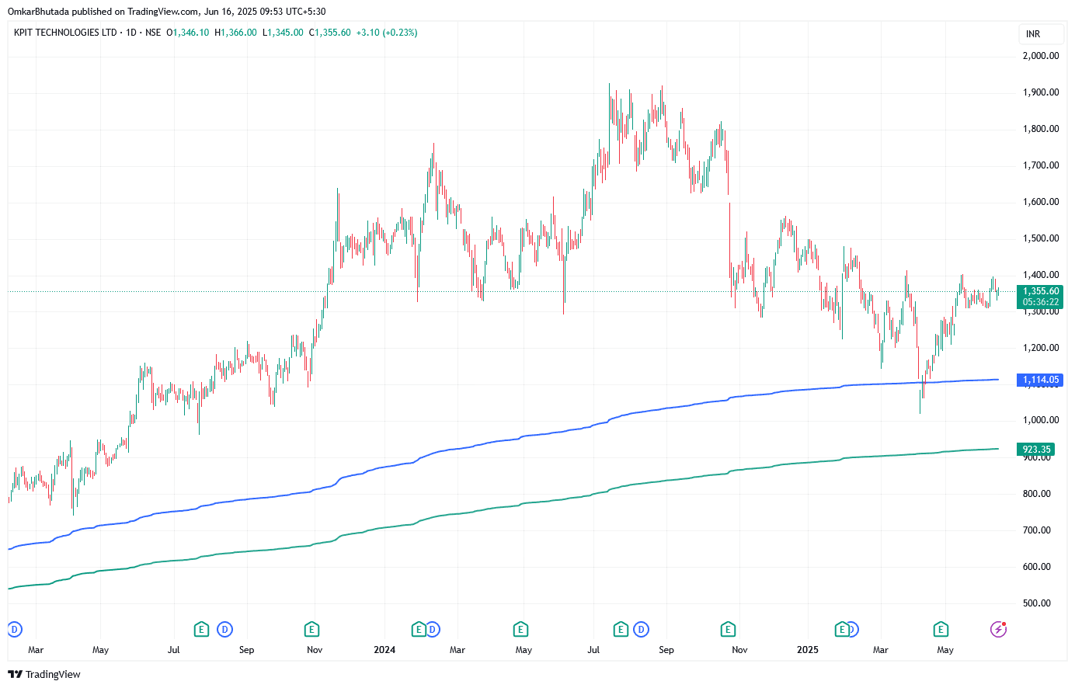Select the earnings marker above Nov 2023

(x=311, y=629)
